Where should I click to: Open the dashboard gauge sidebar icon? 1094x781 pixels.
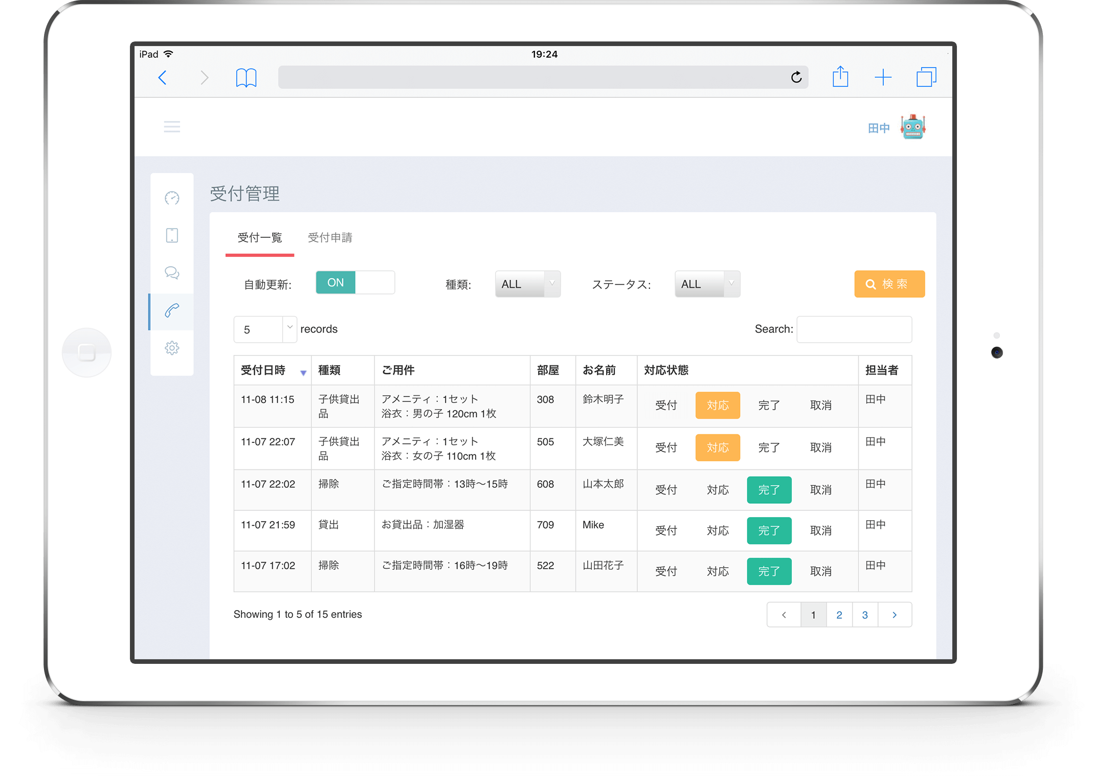[x=172, y=198]
